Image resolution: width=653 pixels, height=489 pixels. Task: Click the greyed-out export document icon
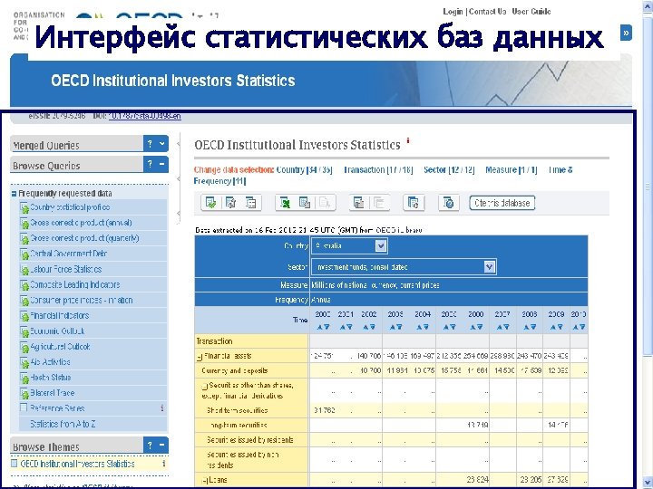coord(325,203)
